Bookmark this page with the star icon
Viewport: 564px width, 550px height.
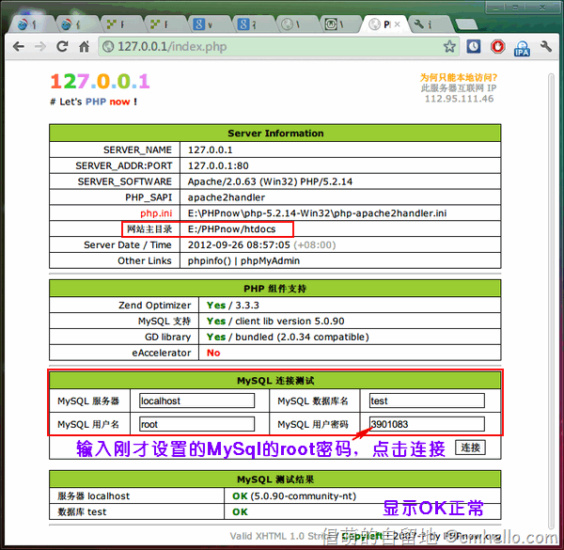pos(449,46)
